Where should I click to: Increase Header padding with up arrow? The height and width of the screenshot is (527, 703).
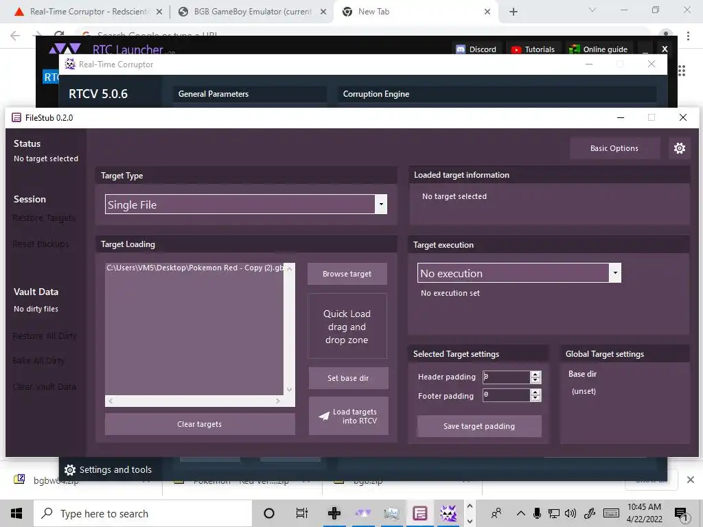tap(535, 374)
